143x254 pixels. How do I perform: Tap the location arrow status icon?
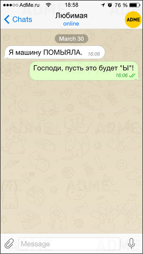[103, 5]
